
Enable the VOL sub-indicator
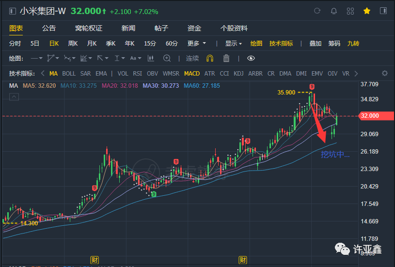point(123,74)
